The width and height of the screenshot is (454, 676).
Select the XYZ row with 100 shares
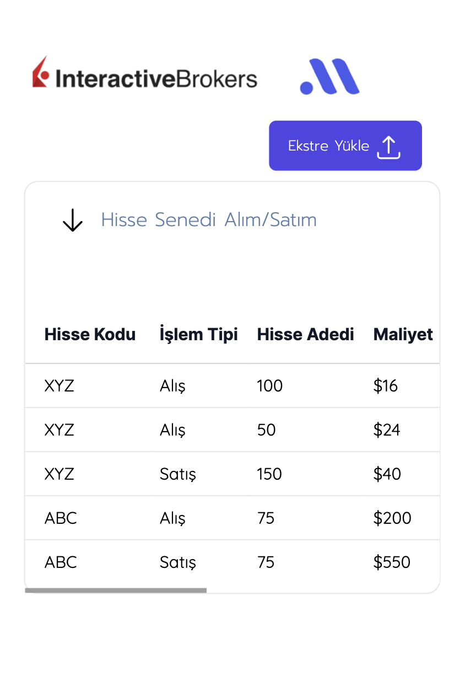(x=233, y=385)
